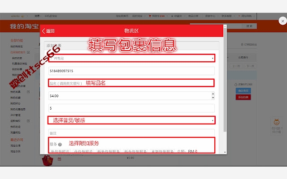
Task: Open 我的购物车 in the sidebar
Action: (17, 47)
